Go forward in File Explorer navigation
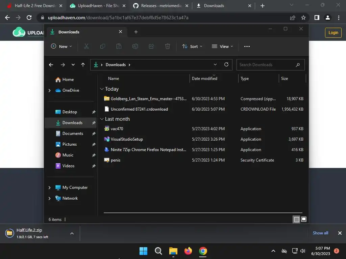The image size is (346, 259). click(63, 65)
